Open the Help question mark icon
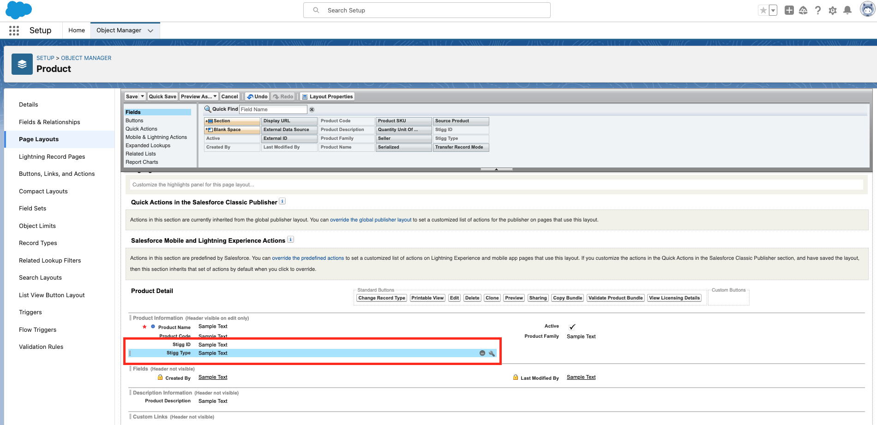The width and height of the screenshot is (877, 425). coord(818,10)
